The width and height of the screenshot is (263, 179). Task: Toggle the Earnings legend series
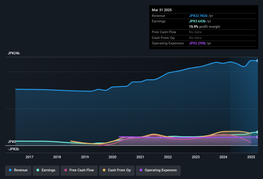[x=46, y=170]
